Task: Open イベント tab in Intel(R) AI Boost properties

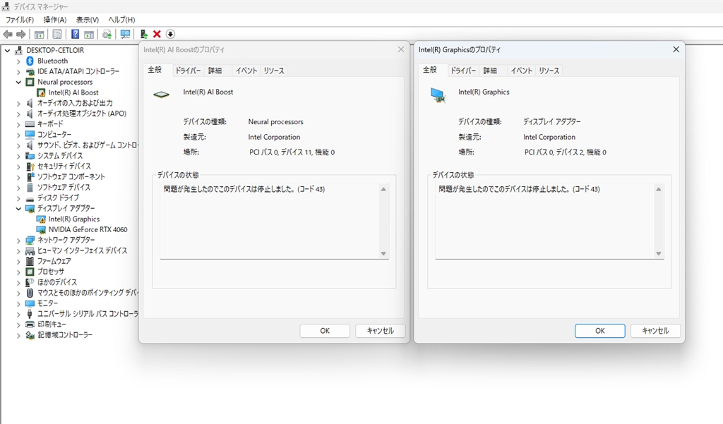Action: 246,71
